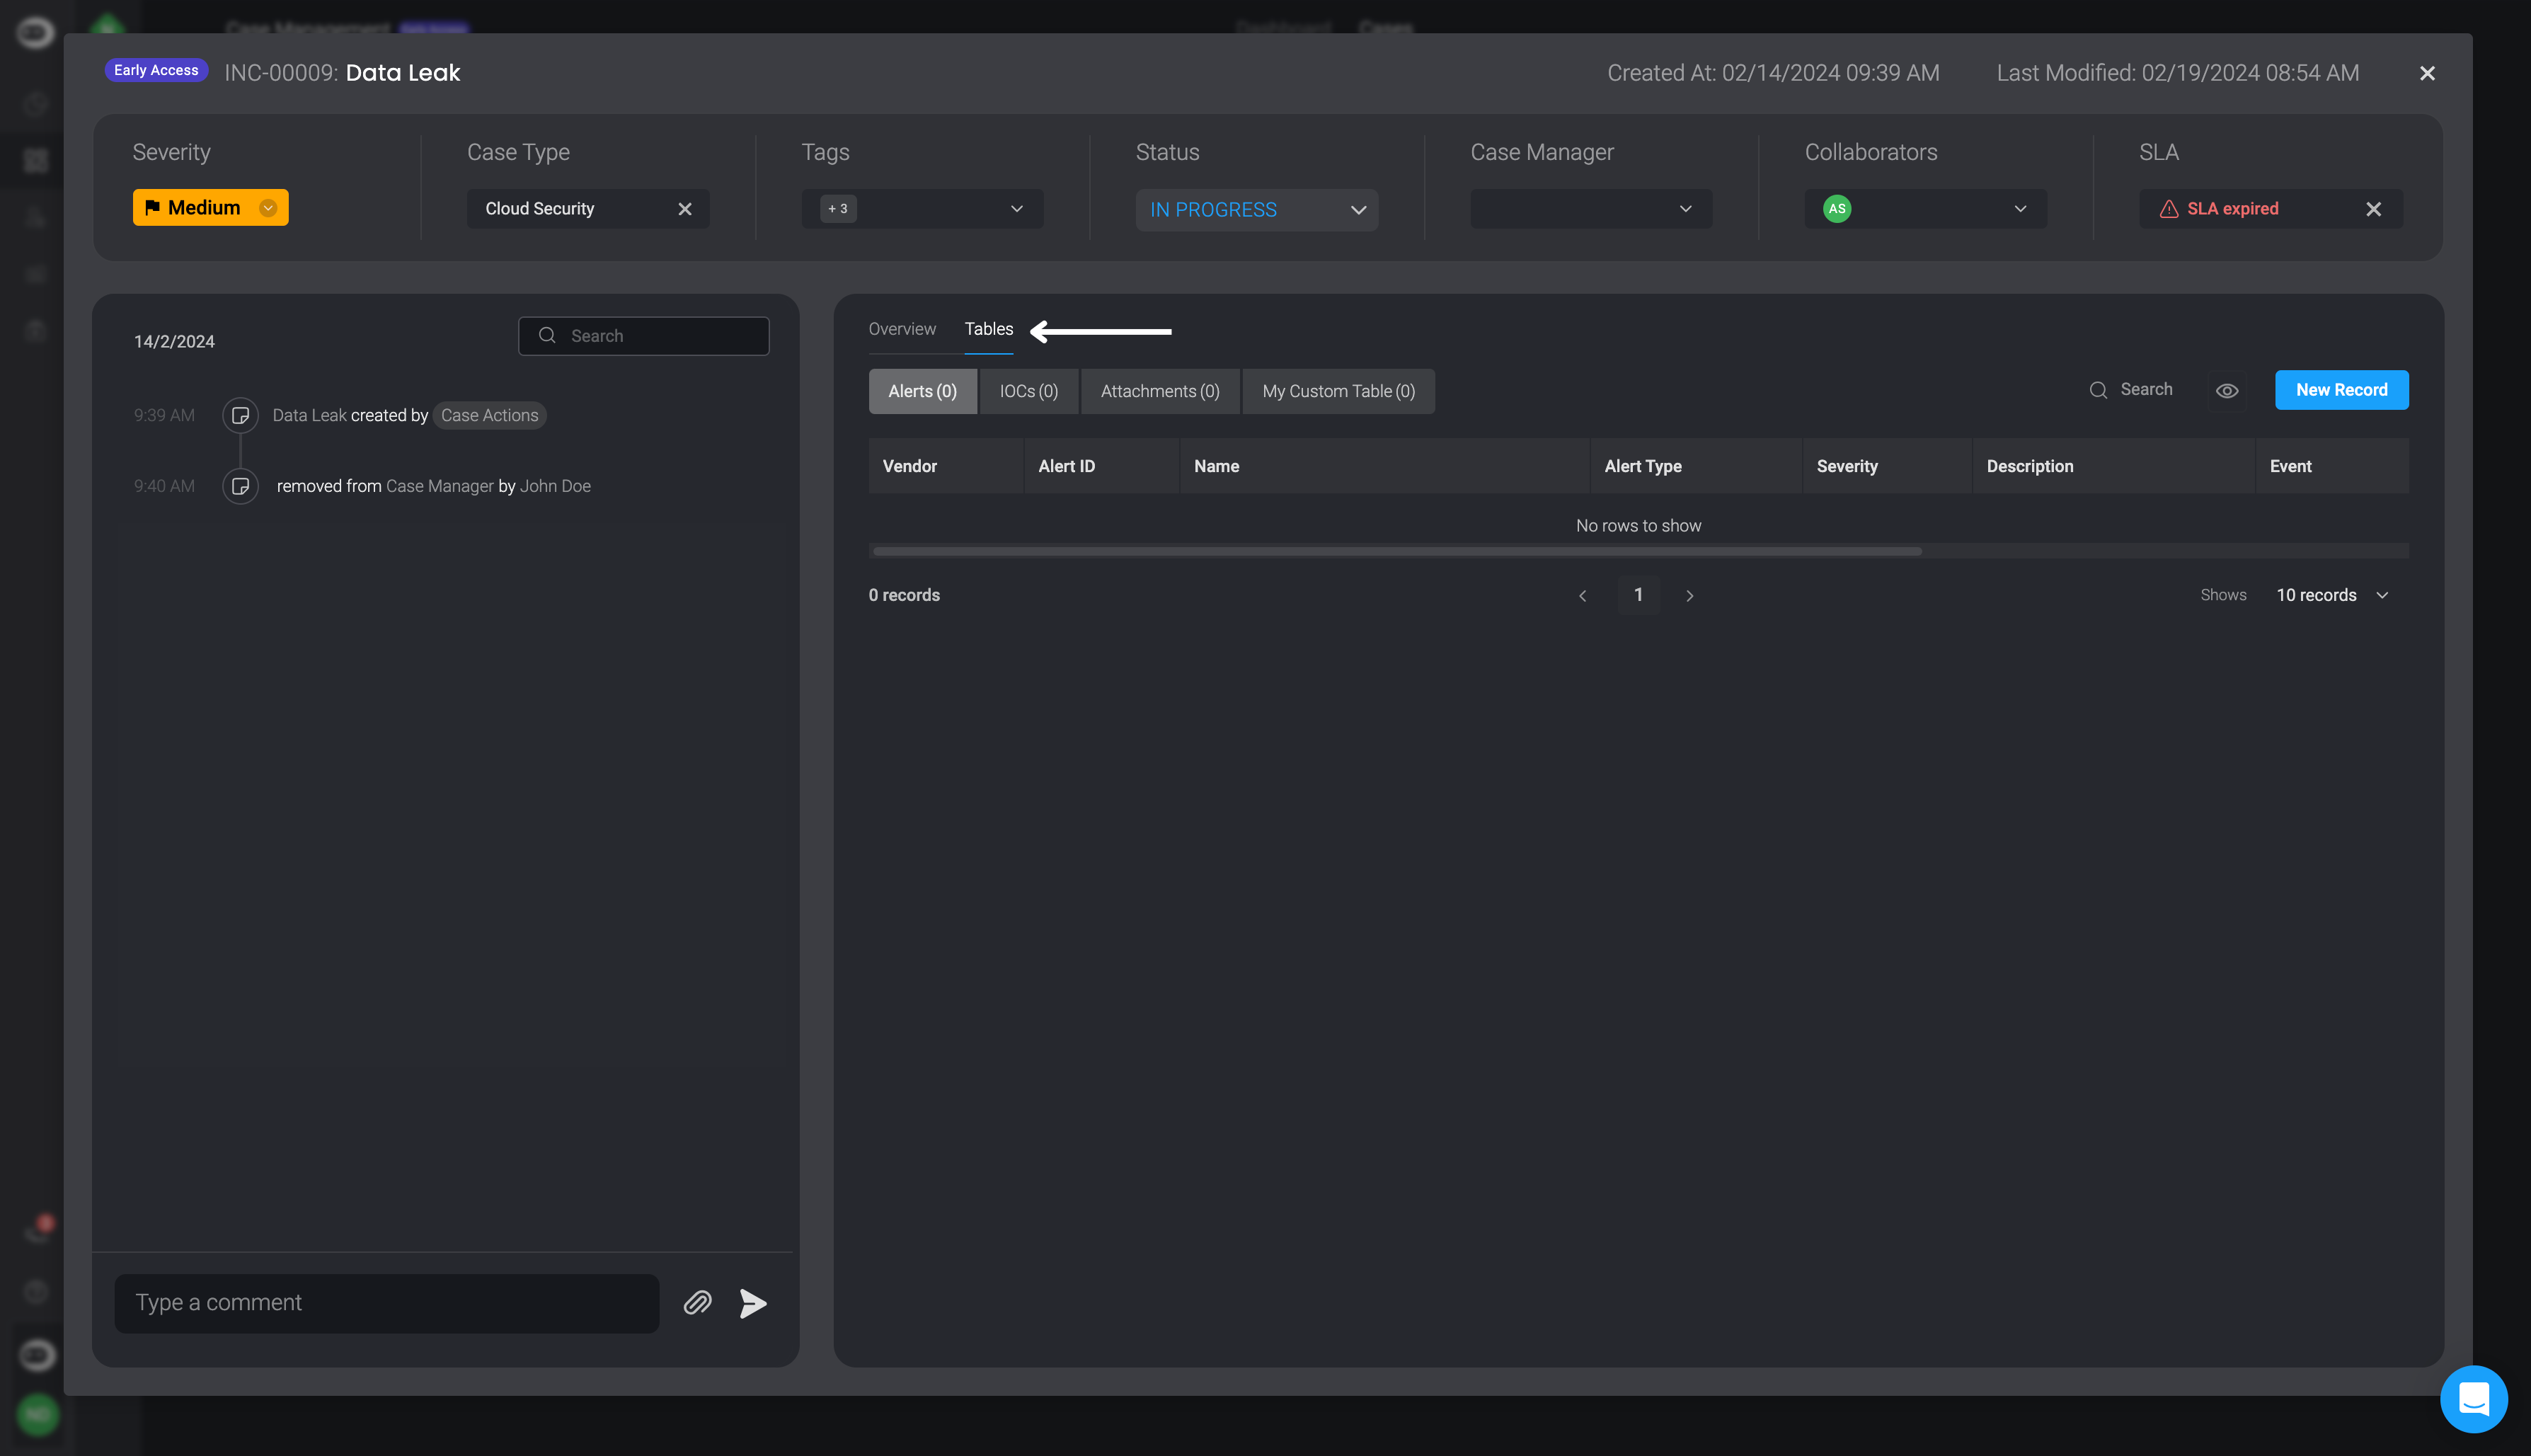
Task: Click the AS collaborator avatar
Action: point(1836,209)
